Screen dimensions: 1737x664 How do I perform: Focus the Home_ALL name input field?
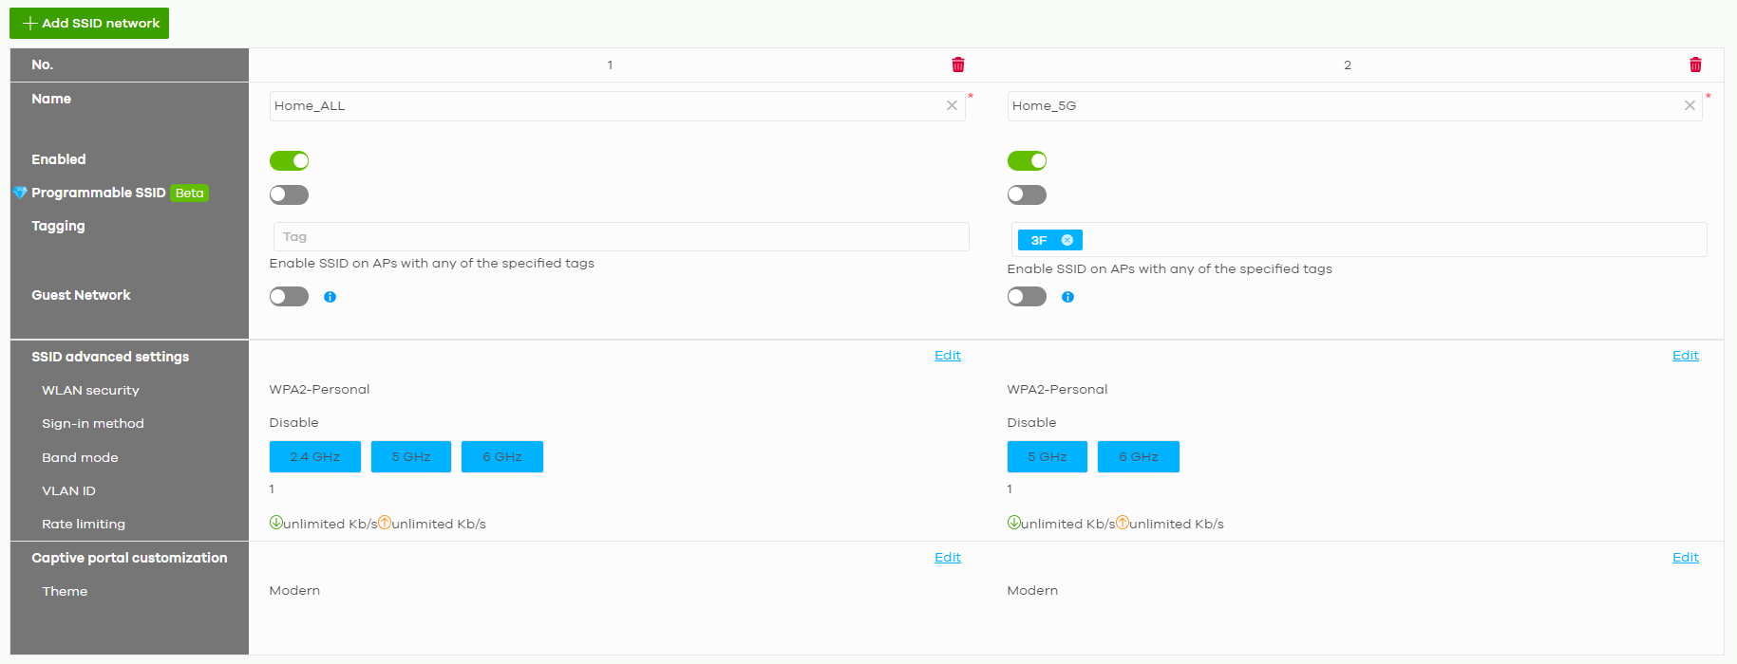[x=617, y=106]
